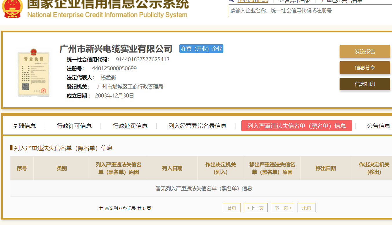The height and width of the screenshot is (225, 392).
Task: Click establishment date 2003年12月30日
Action: (114, 96)
